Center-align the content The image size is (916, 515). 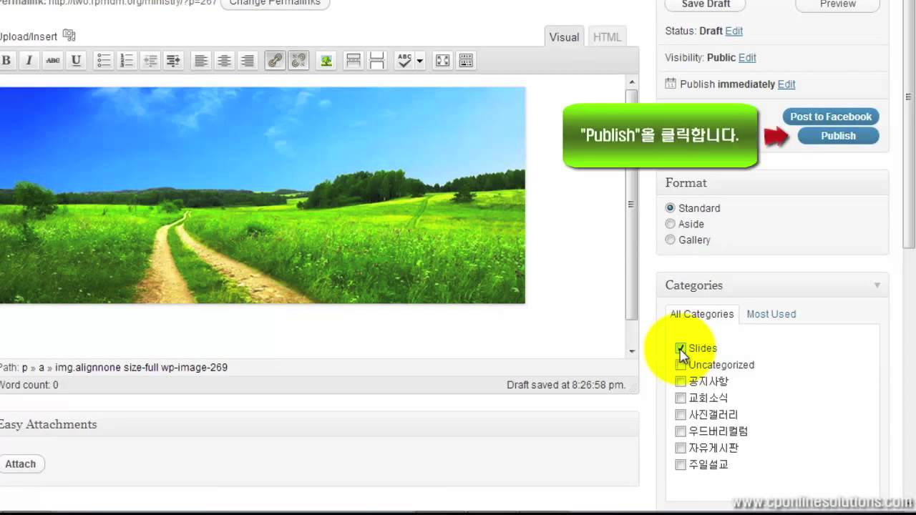click(x=224, y=61)
